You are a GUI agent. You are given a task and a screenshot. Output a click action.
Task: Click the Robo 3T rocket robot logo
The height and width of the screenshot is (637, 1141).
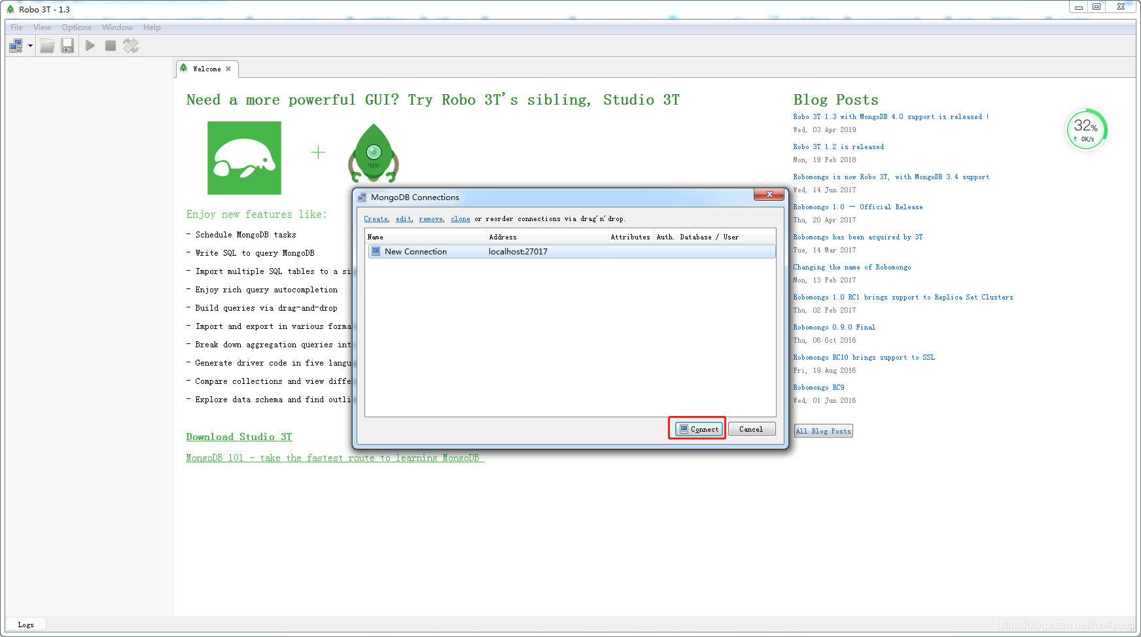[x=374, y=154]
